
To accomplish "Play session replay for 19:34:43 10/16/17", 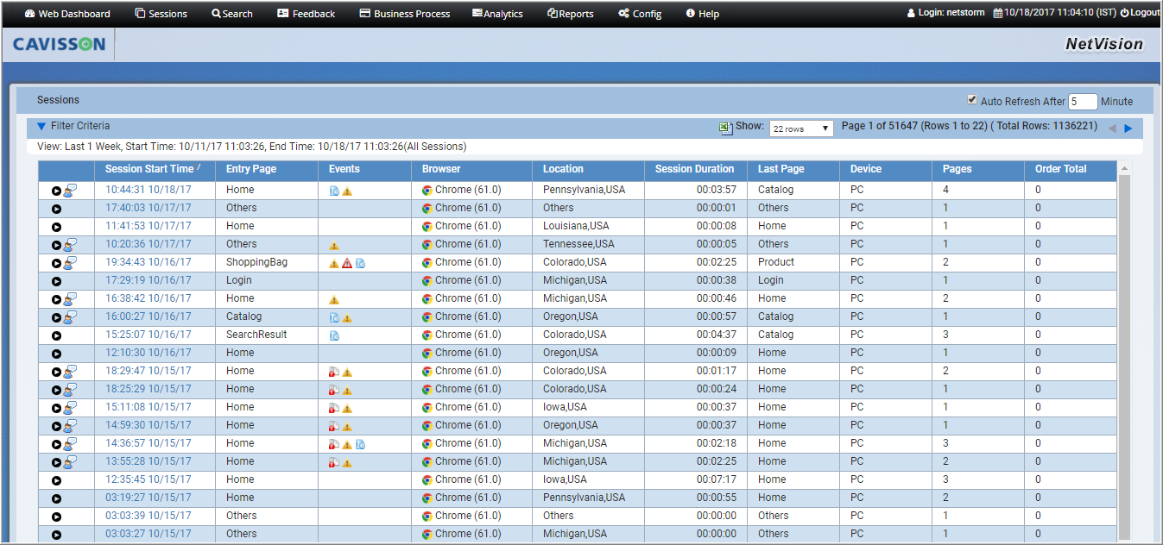I will click(x=56, y=263).
